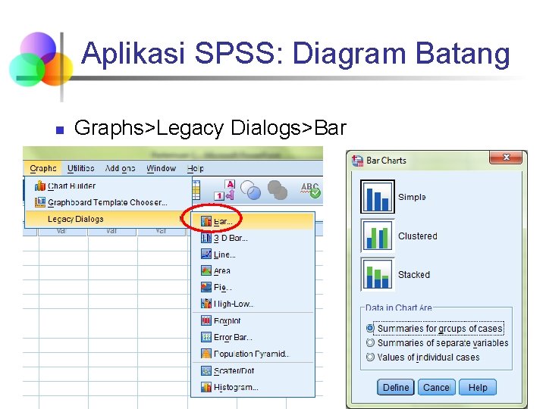
Task: Click the Histogram icon
Action: (206, 387)
